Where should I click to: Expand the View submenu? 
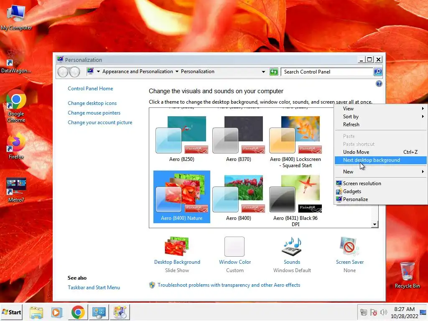pyautogui.click(x=380, y=109)
